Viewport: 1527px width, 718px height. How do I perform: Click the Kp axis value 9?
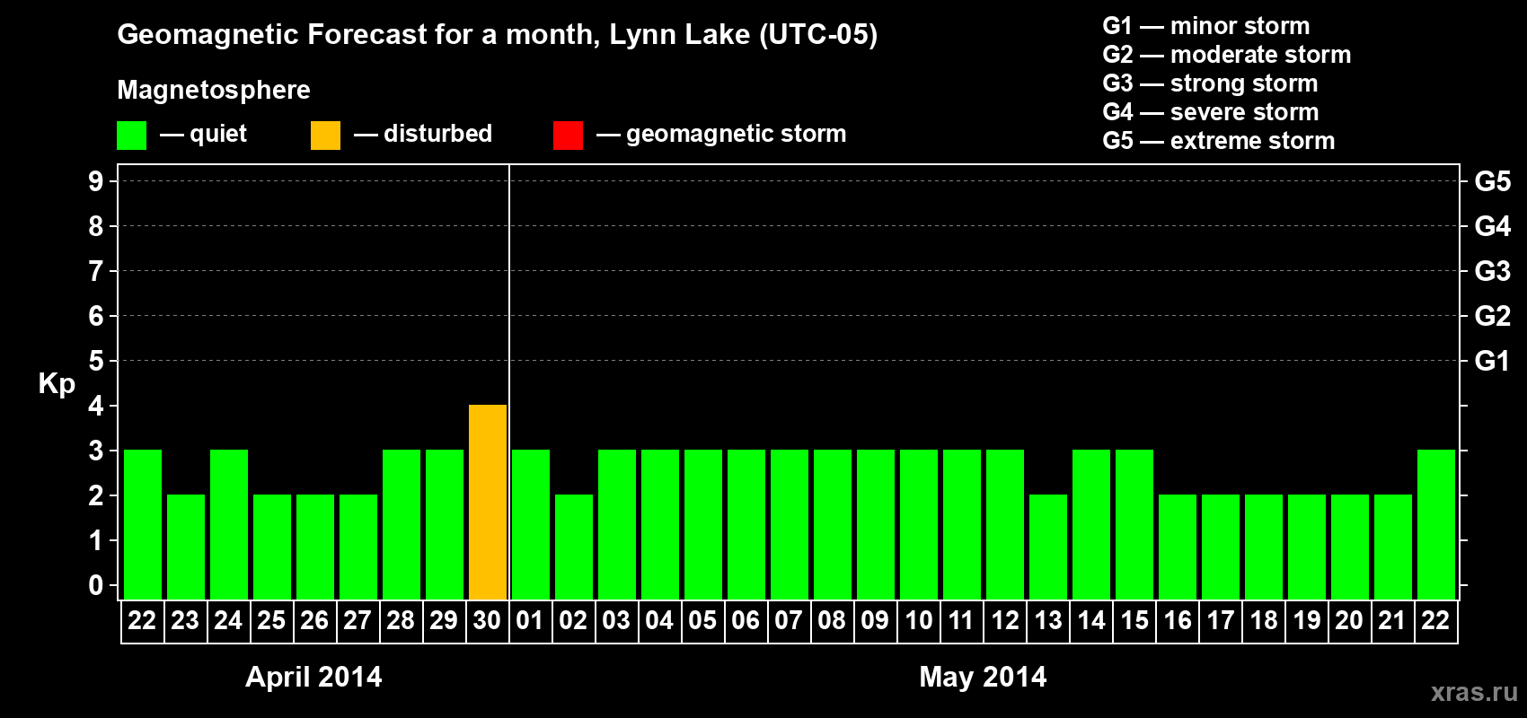96,181
